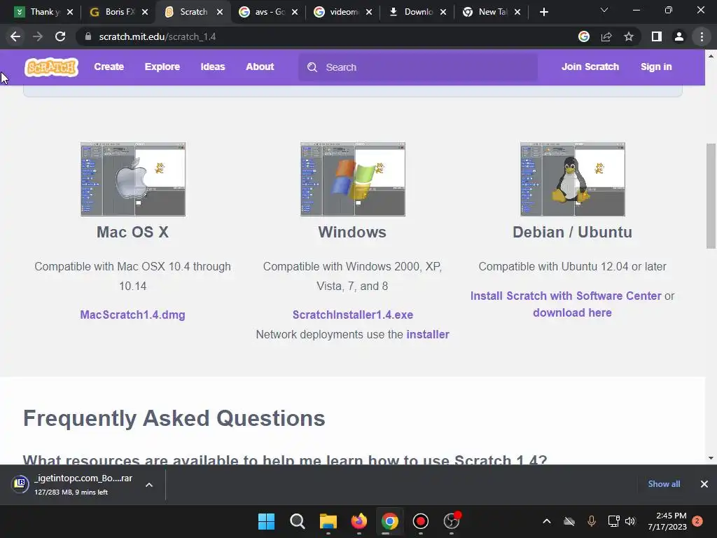Close the downloads bar

coord(704,484)
